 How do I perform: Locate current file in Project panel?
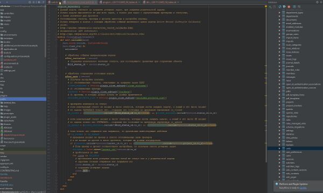pos(30,2)
